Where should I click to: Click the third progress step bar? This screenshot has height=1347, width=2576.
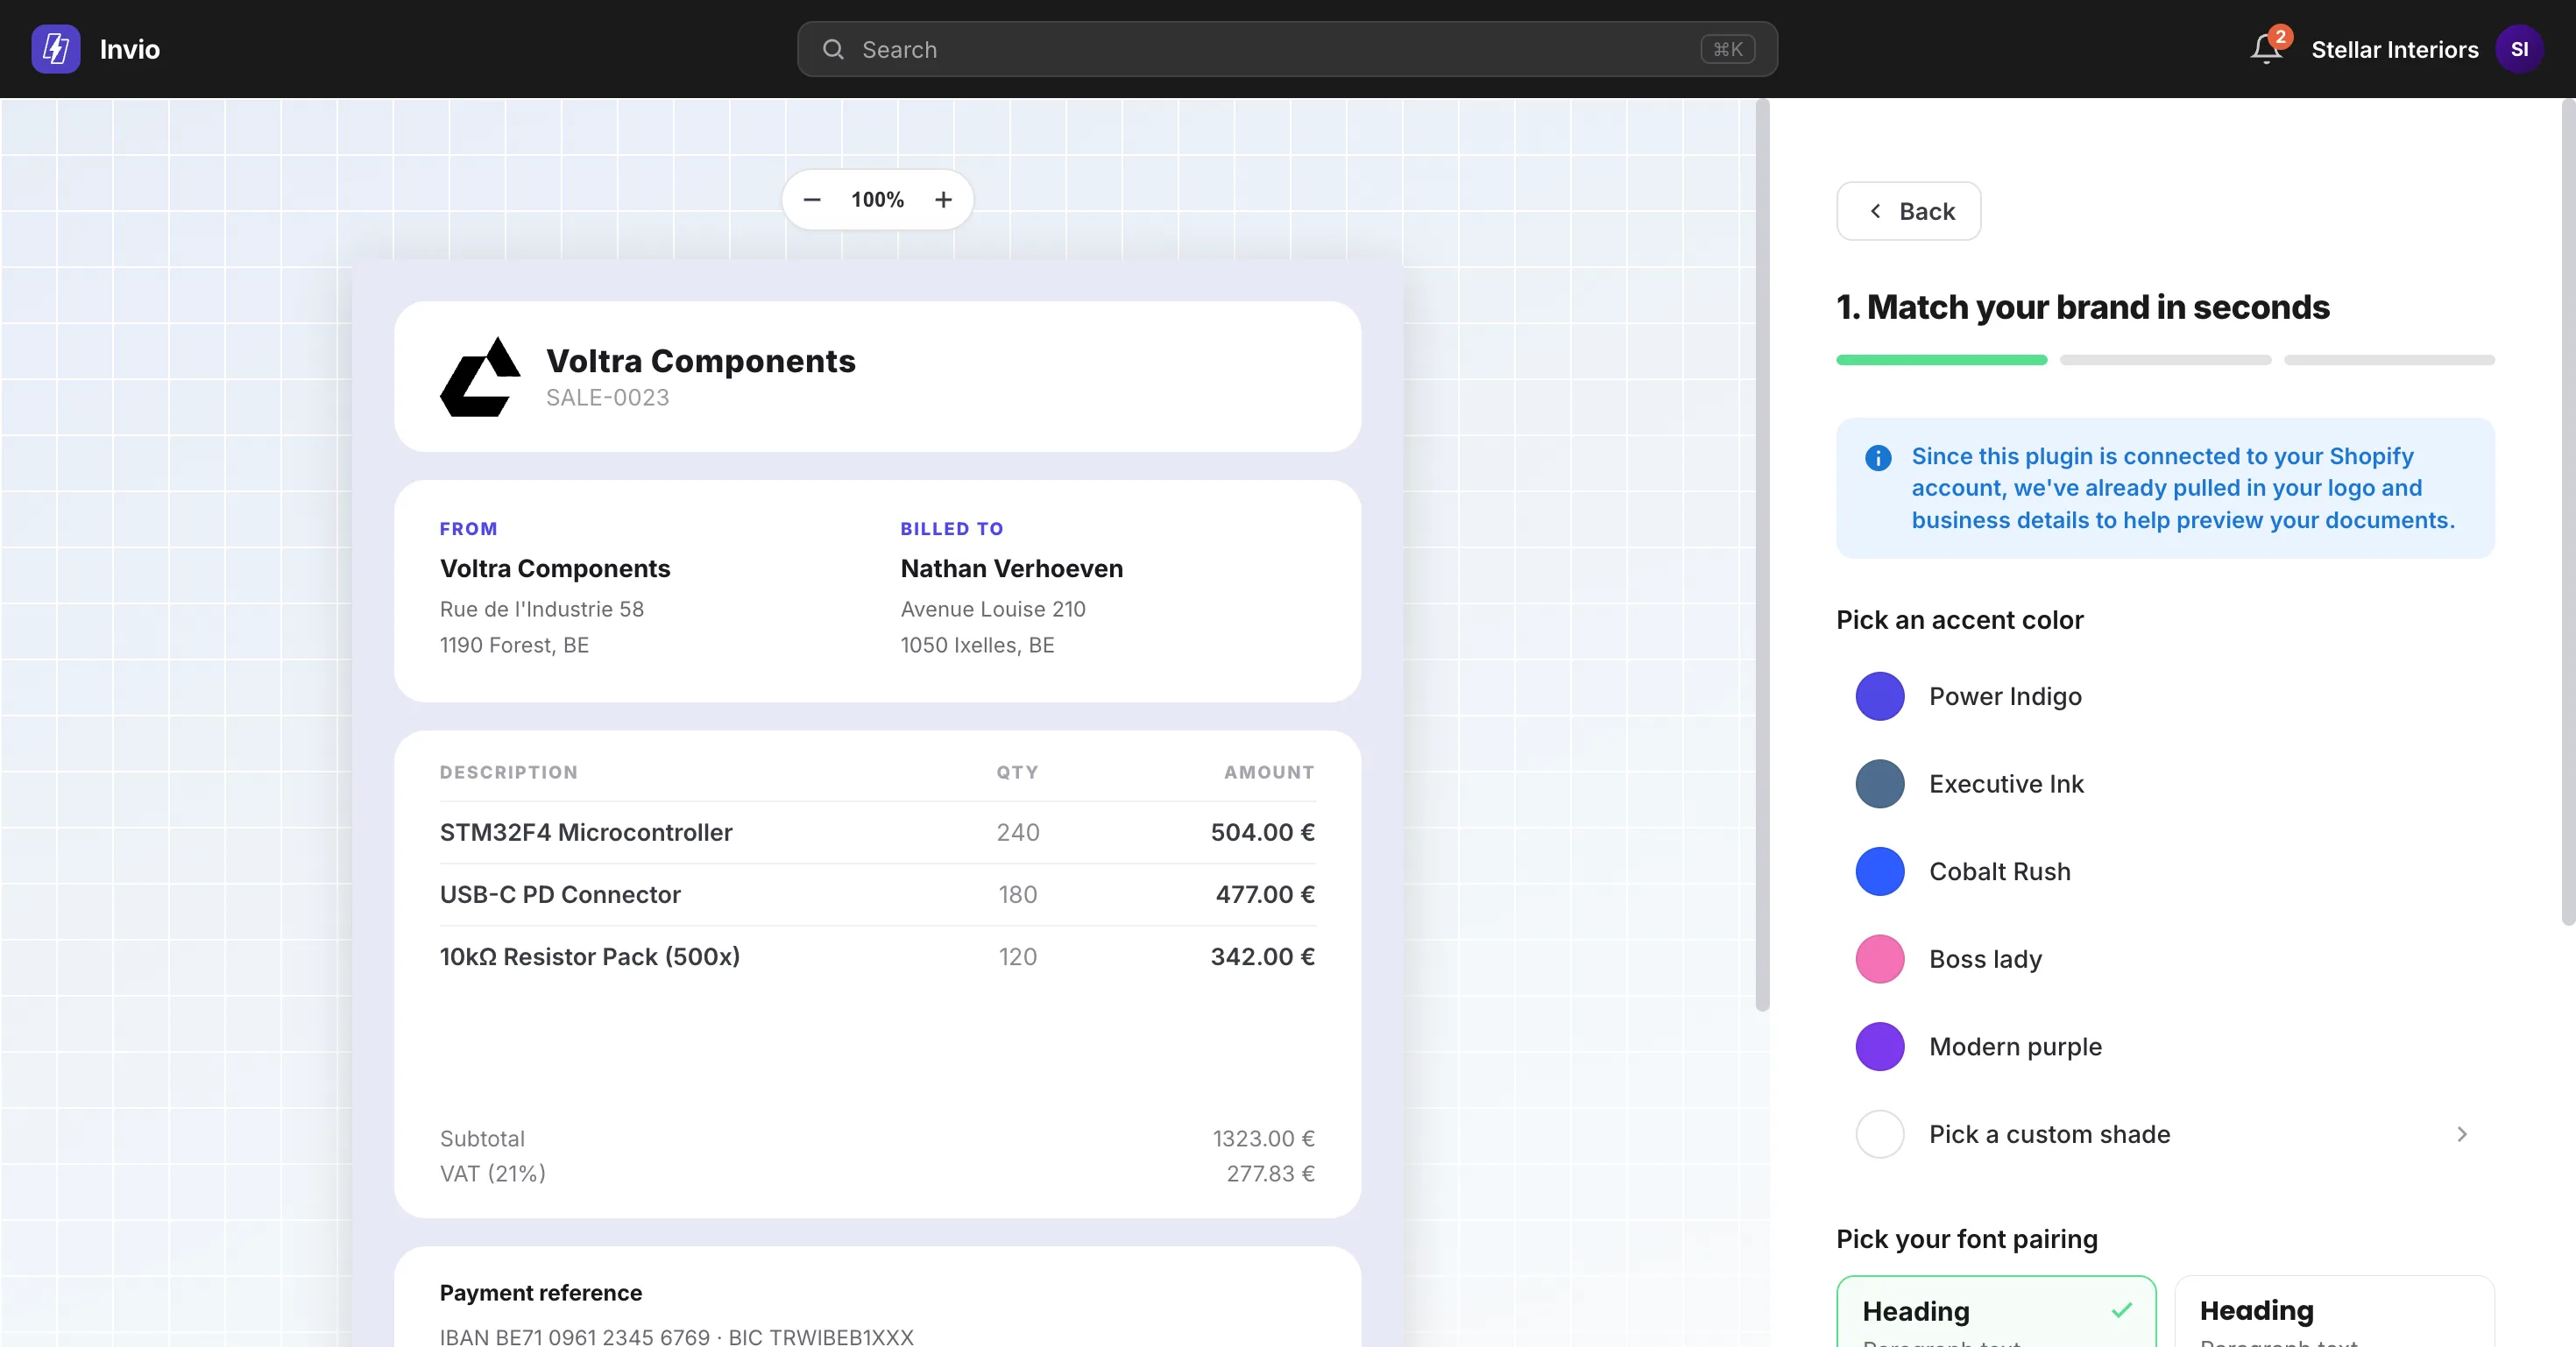[2390, 360]
